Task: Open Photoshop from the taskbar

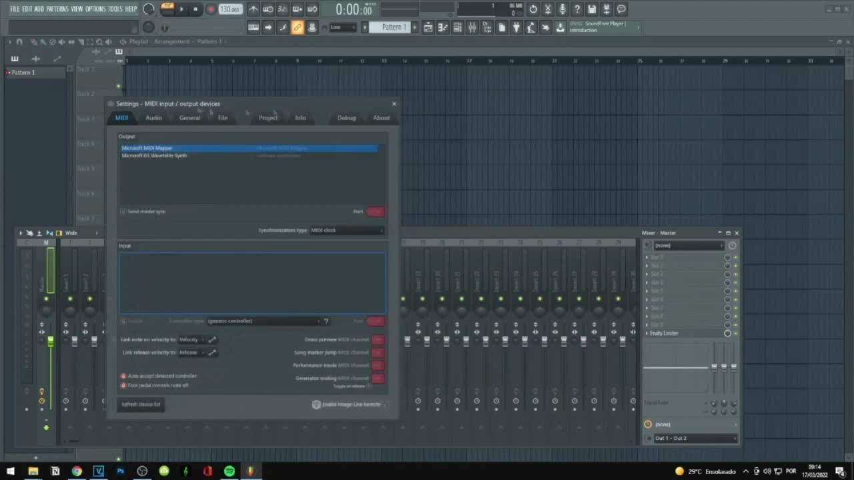Action: coord(121,471)
